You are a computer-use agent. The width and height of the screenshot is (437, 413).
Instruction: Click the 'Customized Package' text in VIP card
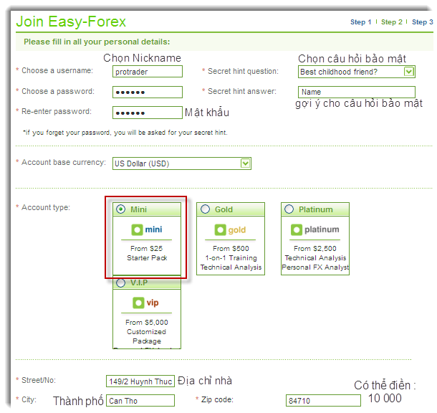147,336
